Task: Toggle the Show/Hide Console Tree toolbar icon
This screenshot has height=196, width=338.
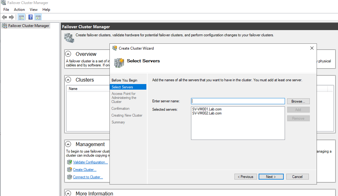Action: 21,17
